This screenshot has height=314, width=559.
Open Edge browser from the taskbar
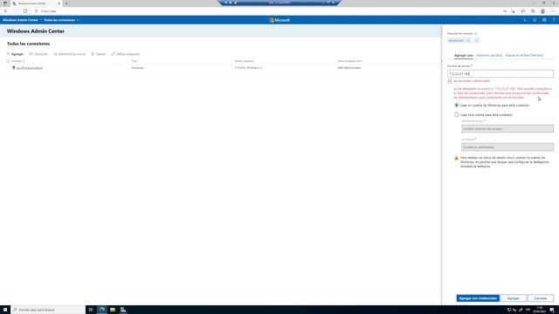(x=101, y=310)
